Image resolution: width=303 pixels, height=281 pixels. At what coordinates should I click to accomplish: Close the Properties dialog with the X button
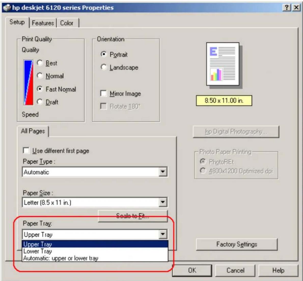(296, 8)
